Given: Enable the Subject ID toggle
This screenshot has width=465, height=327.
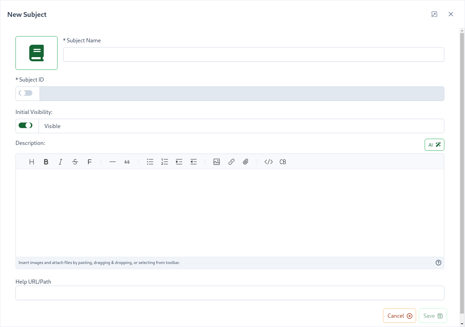Looking at the screenshot, I should 26,93.
